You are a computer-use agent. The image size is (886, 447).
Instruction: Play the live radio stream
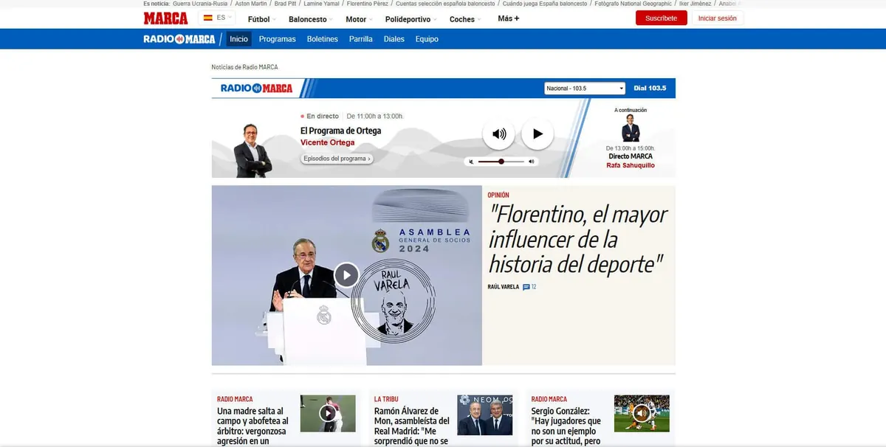tap(538, 134)
